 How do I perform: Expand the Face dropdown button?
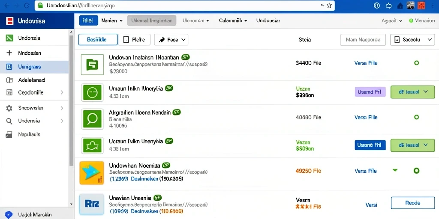(171, 40)
